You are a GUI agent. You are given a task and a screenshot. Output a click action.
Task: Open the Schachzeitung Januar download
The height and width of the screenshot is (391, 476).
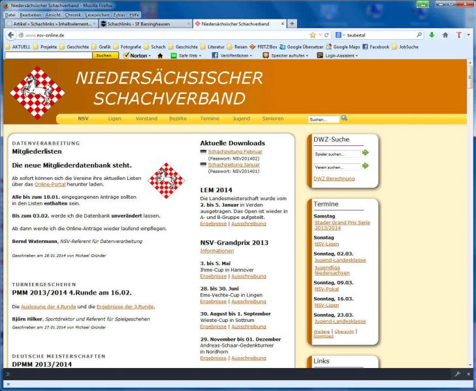234,165
